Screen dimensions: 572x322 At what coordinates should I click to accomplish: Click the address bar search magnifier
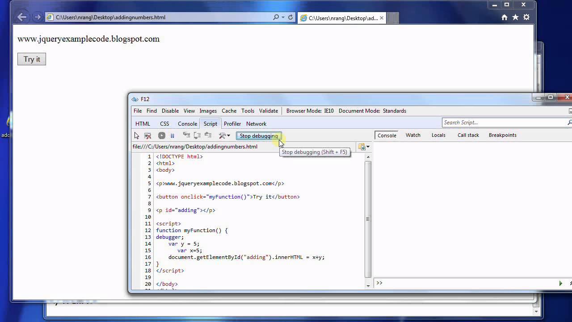click(x=276, y=17)
